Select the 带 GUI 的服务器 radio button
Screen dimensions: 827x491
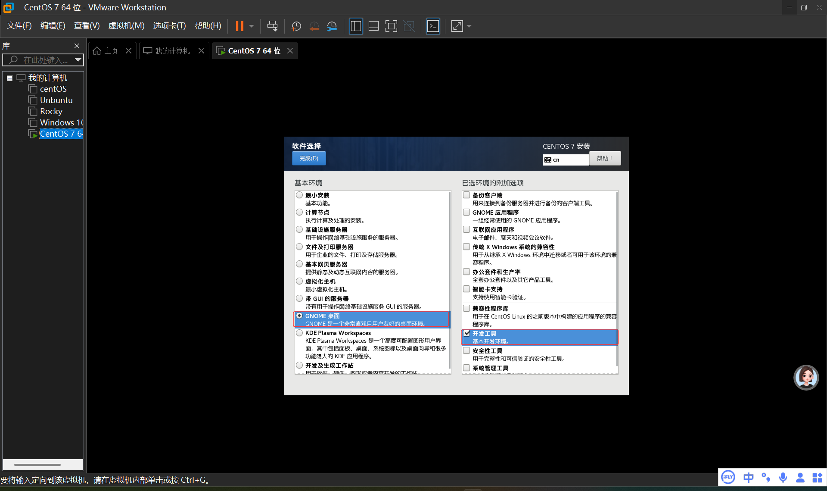point(300,299)
